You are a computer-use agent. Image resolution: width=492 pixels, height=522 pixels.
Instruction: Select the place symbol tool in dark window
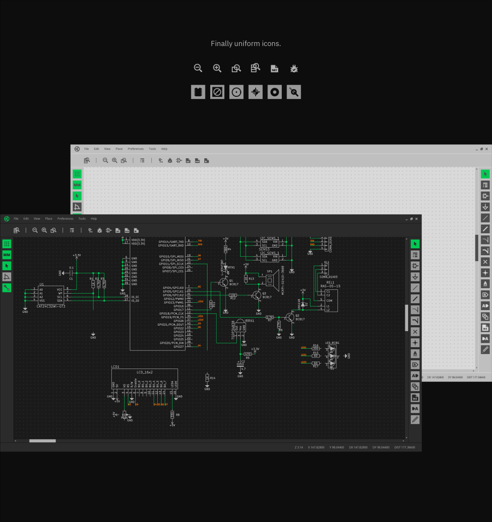(x=415, y=266)
